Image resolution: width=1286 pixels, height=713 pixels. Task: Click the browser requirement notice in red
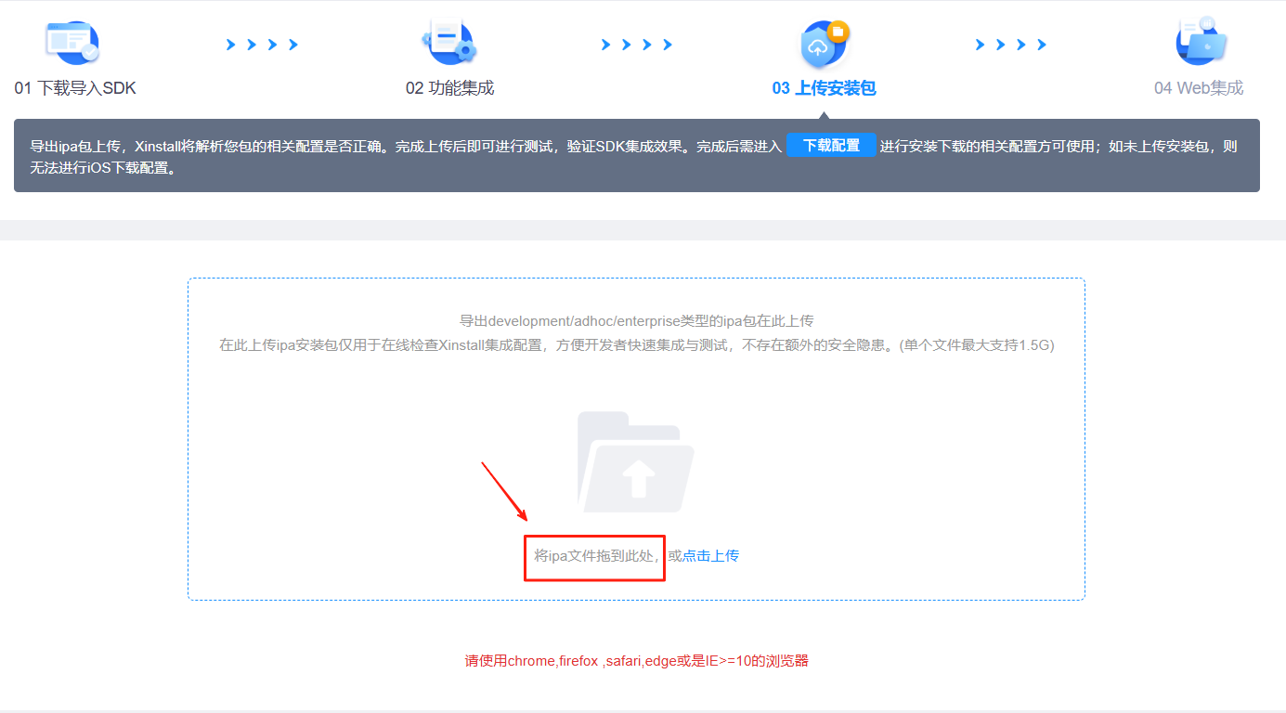[x=637, y=661]
